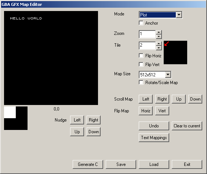The image size is (207, 174).
Task: Click the Nudge Up button
Action: coord(77,132)
